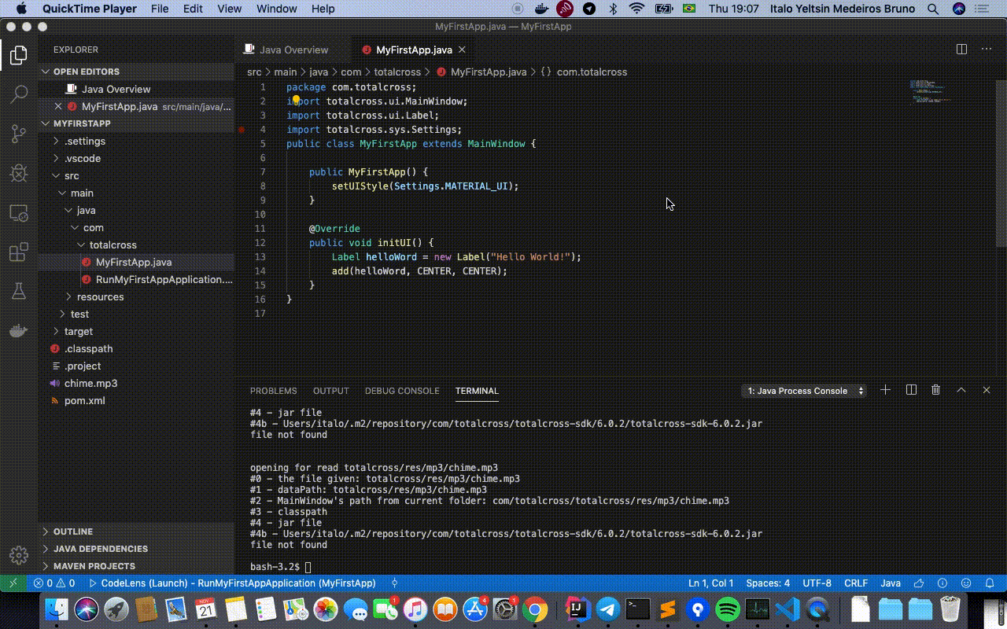Screen dimensions: 1007x629
Task: Open the Edit menu
Action: (193, 9)
